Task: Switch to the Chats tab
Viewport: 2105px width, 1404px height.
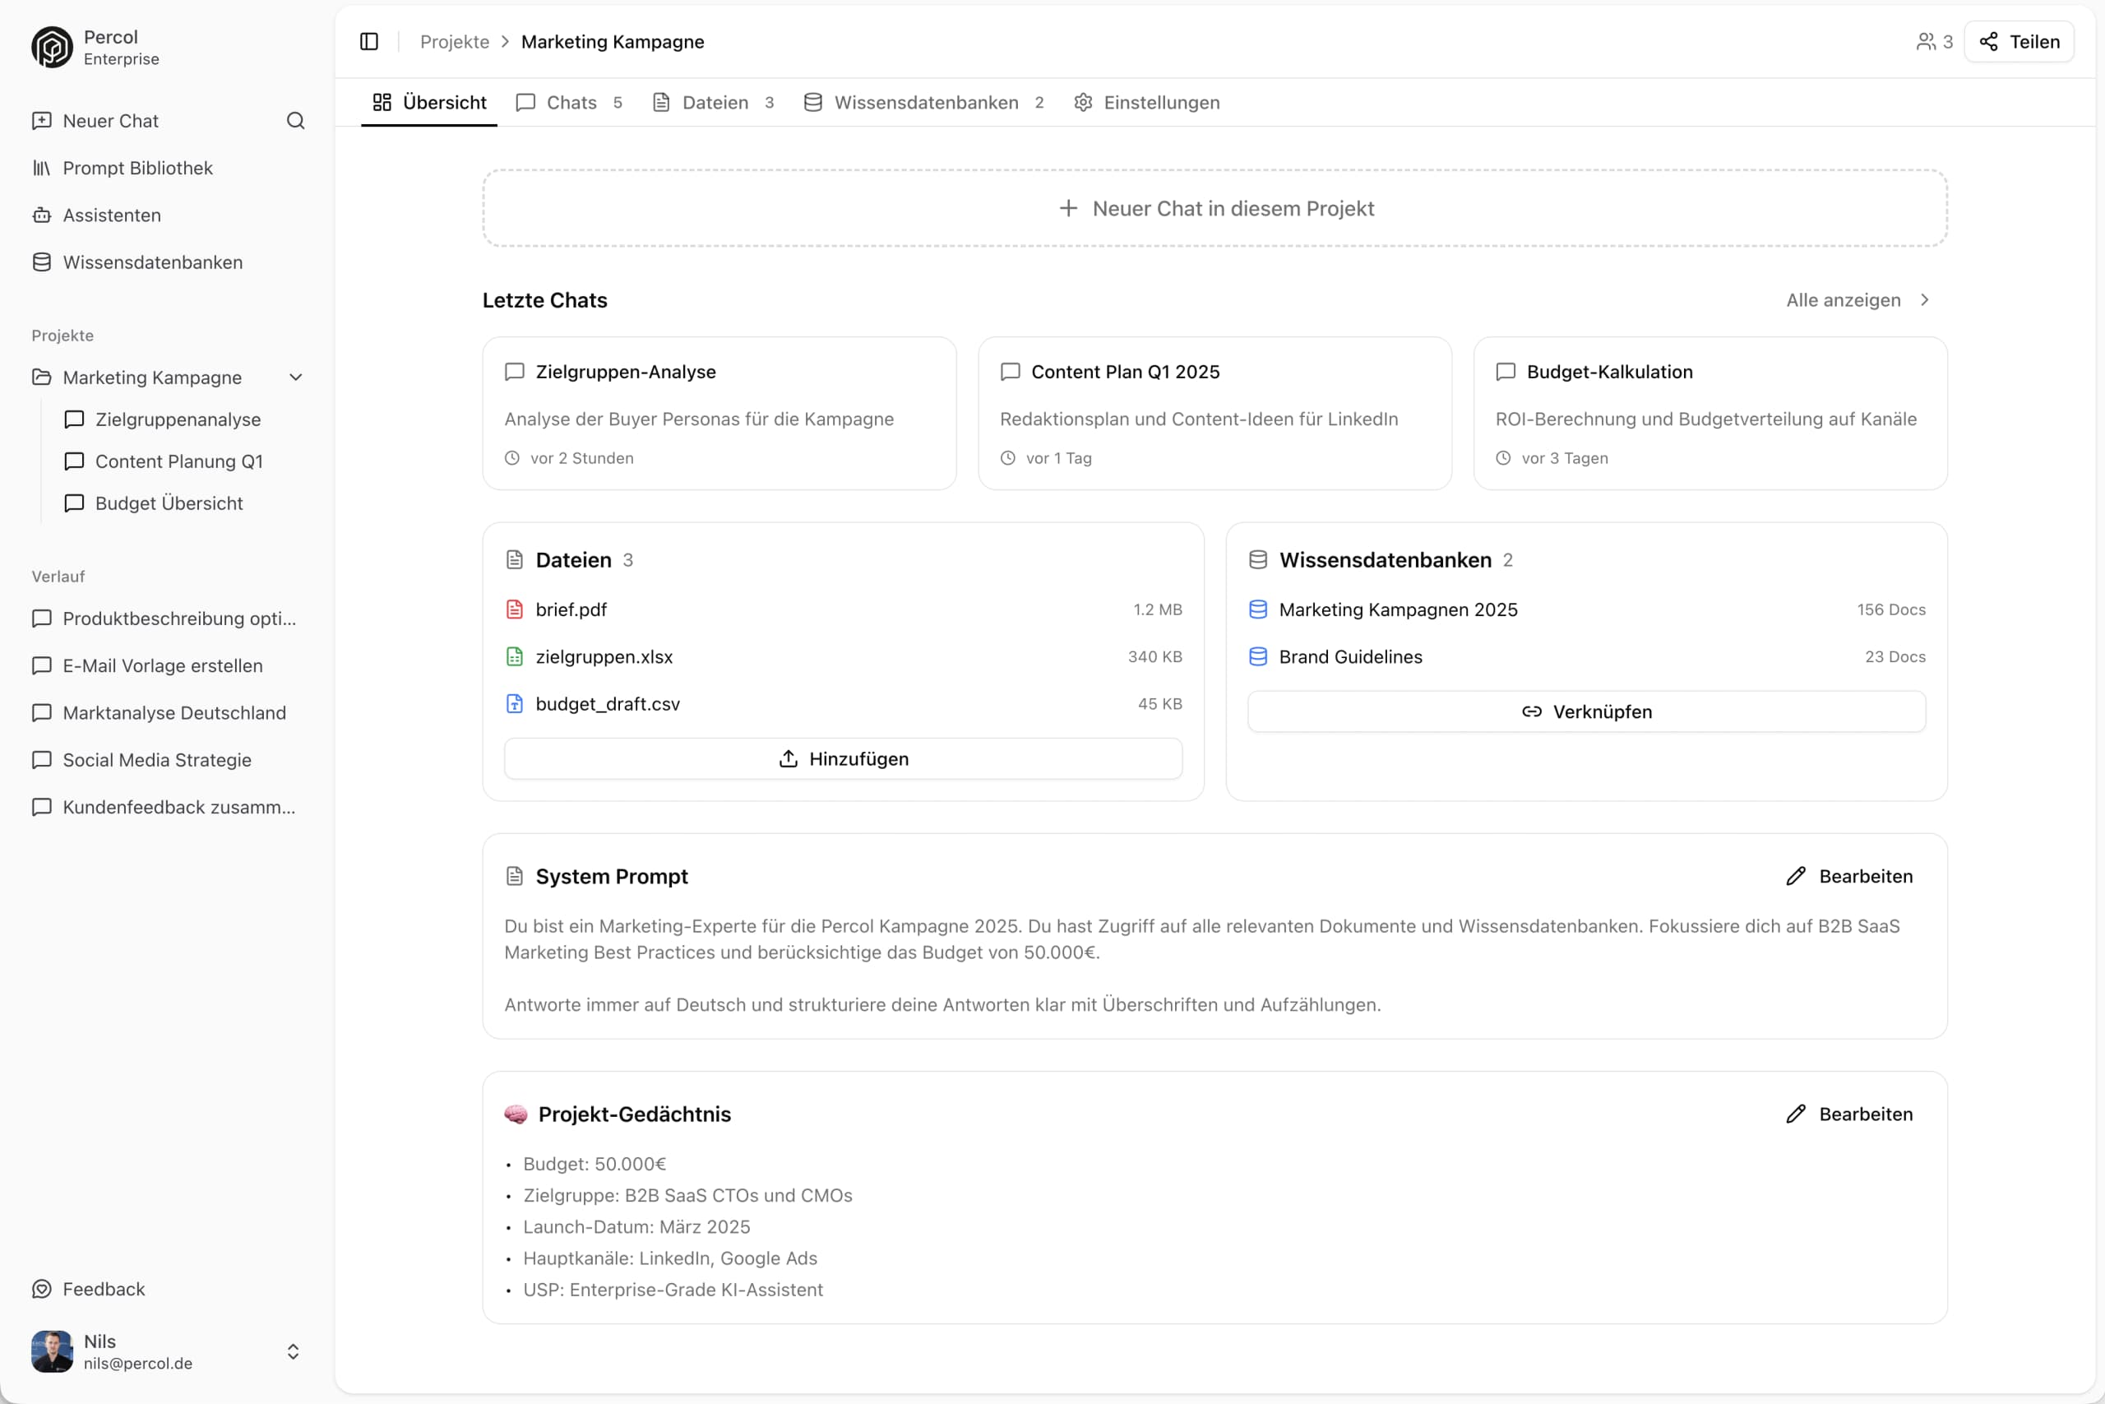Action: point(569,102)
